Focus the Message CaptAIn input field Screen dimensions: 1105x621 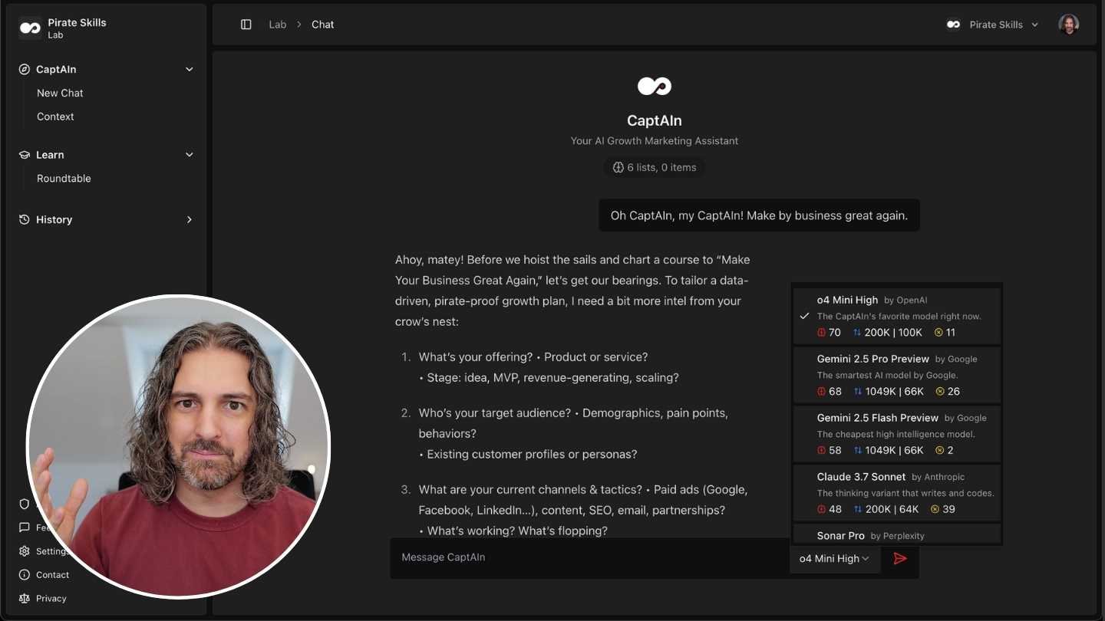click(x=587, y=557)
